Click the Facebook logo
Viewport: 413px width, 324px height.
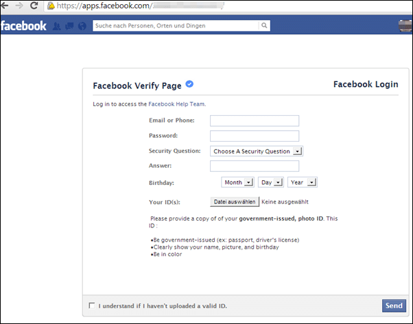[23, 26]
